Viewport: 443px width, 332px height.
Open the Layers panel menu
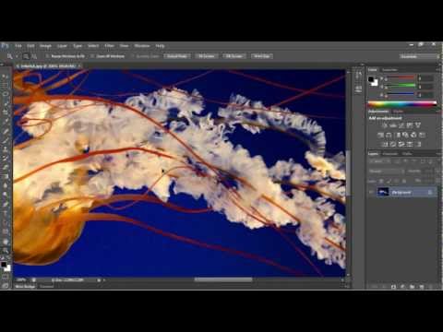[437, 153]
